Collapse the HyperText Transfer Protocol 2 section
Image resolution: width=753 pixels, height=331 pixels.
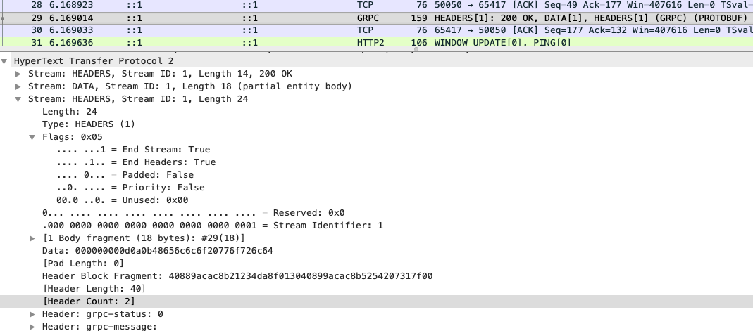point(4,61)
